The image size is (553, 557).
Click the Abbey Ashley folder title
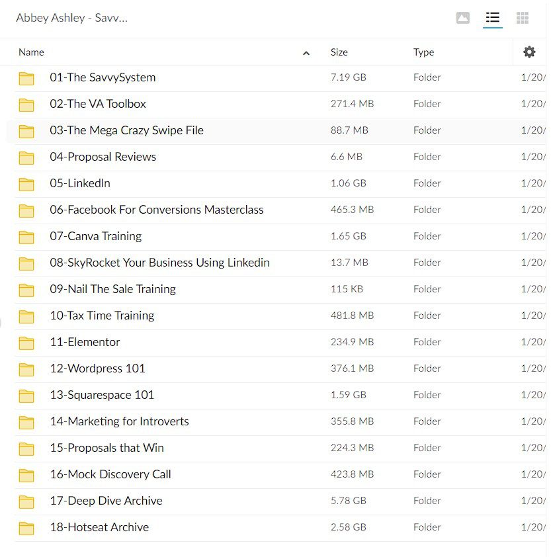point(71,18)
